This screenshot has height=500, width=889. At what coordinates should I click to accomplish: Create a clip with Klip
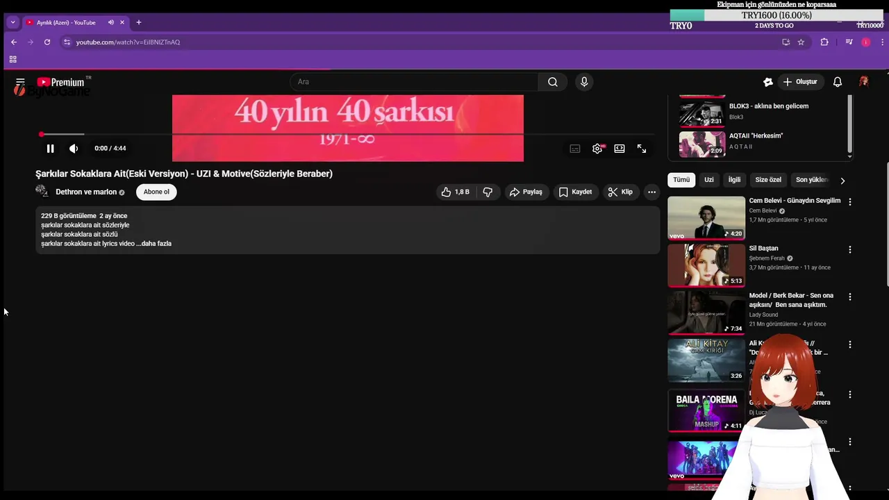(620, 192)
